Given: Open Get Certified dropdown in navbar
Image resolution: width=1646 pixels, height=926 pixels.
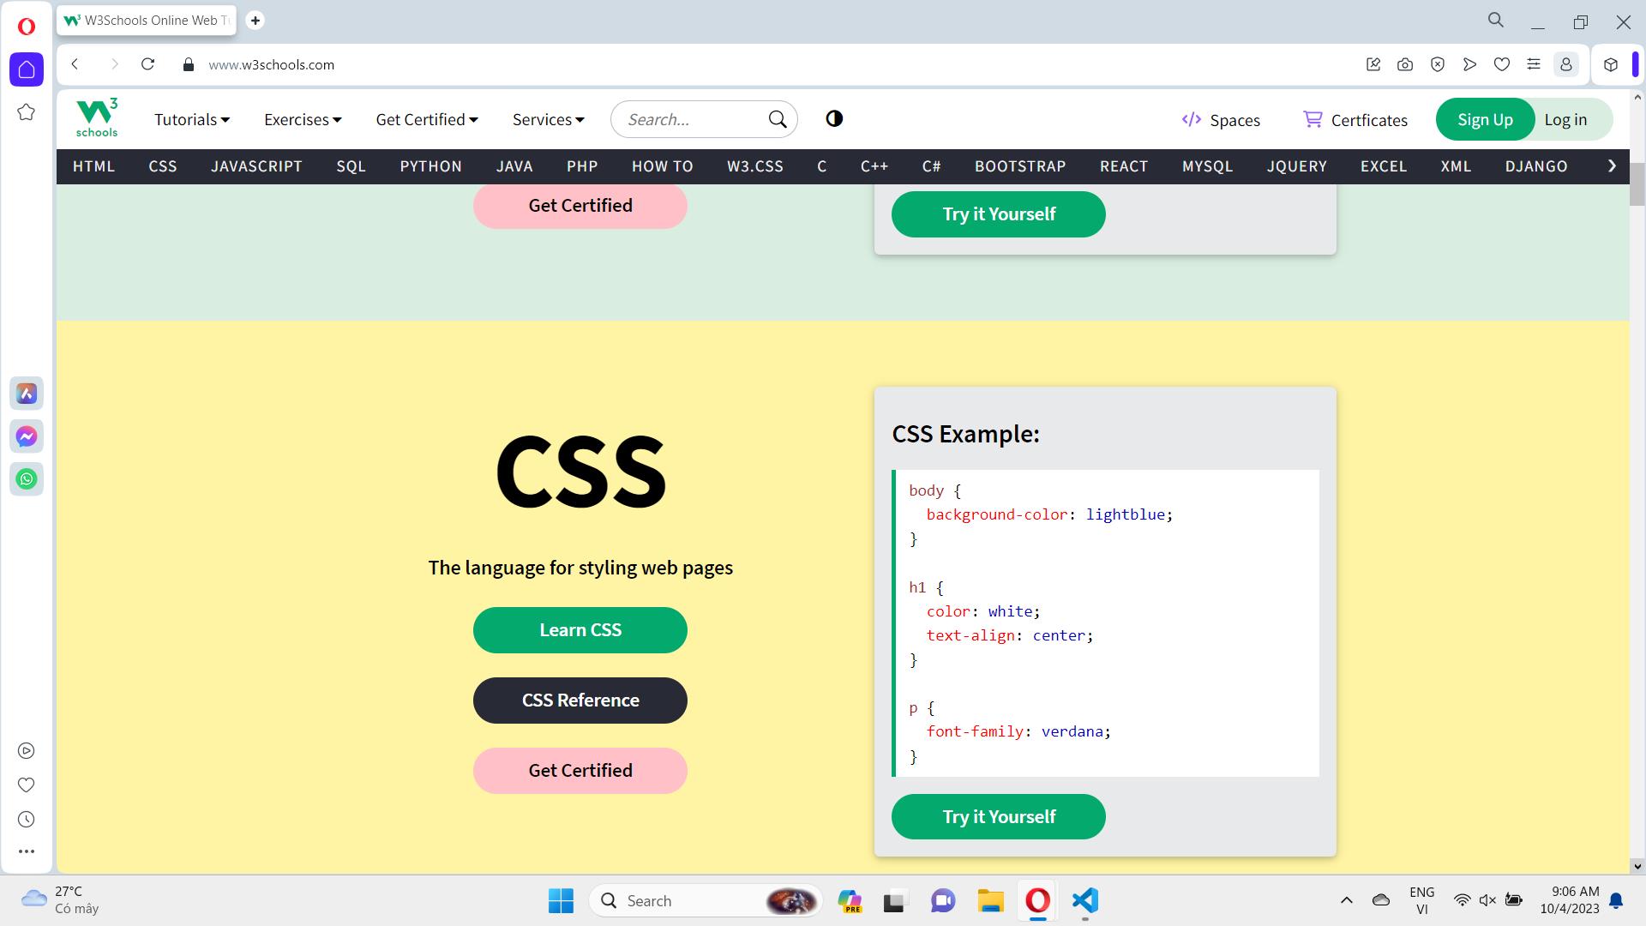Looking at the screenshot, I should [x=427, y=120].
